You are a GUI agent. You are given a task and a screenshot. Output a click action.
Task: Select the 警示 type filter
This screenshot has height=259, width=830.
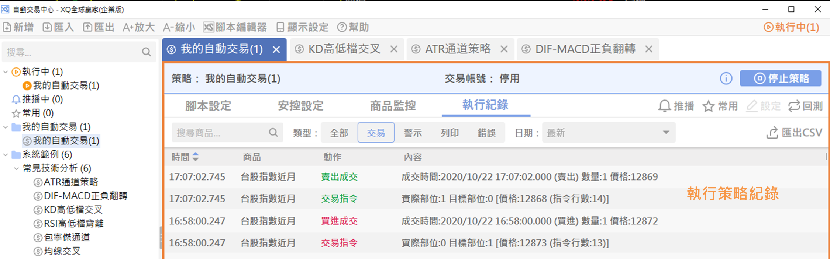pyautogui.click(x=413, y=133)
